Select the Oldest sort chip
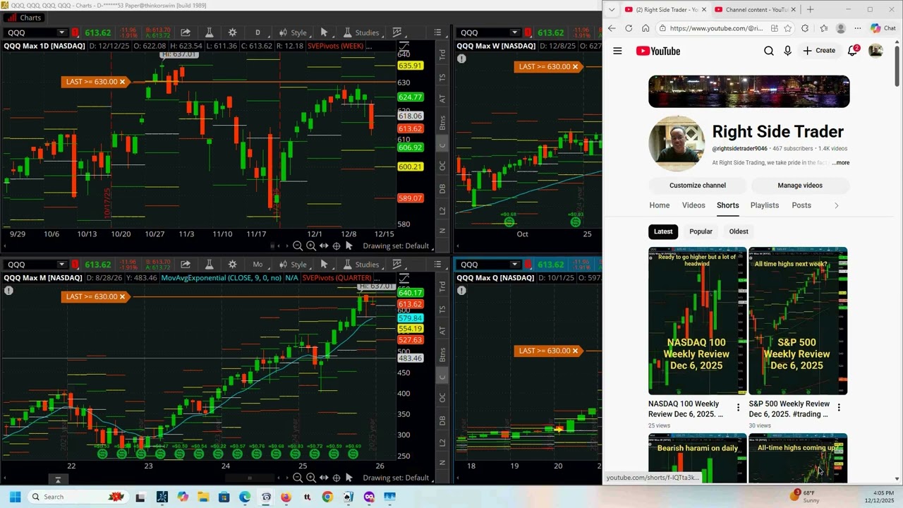This screenshot has width=903, height=508. (739, 231)
